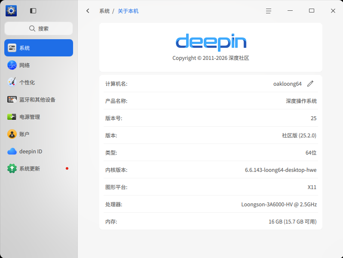Click the 处理器 label
This screenshot has width=343, height=258.
113,205
